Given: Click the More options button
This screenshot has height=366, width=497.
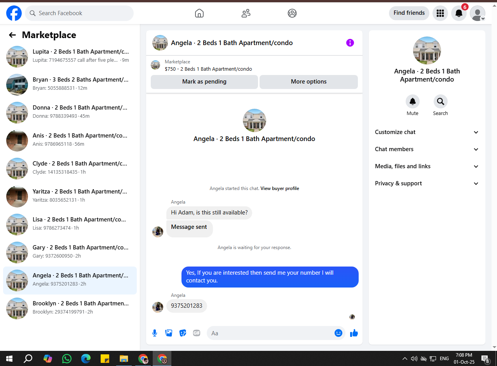Looking at the screenshot, I should 309,82.
